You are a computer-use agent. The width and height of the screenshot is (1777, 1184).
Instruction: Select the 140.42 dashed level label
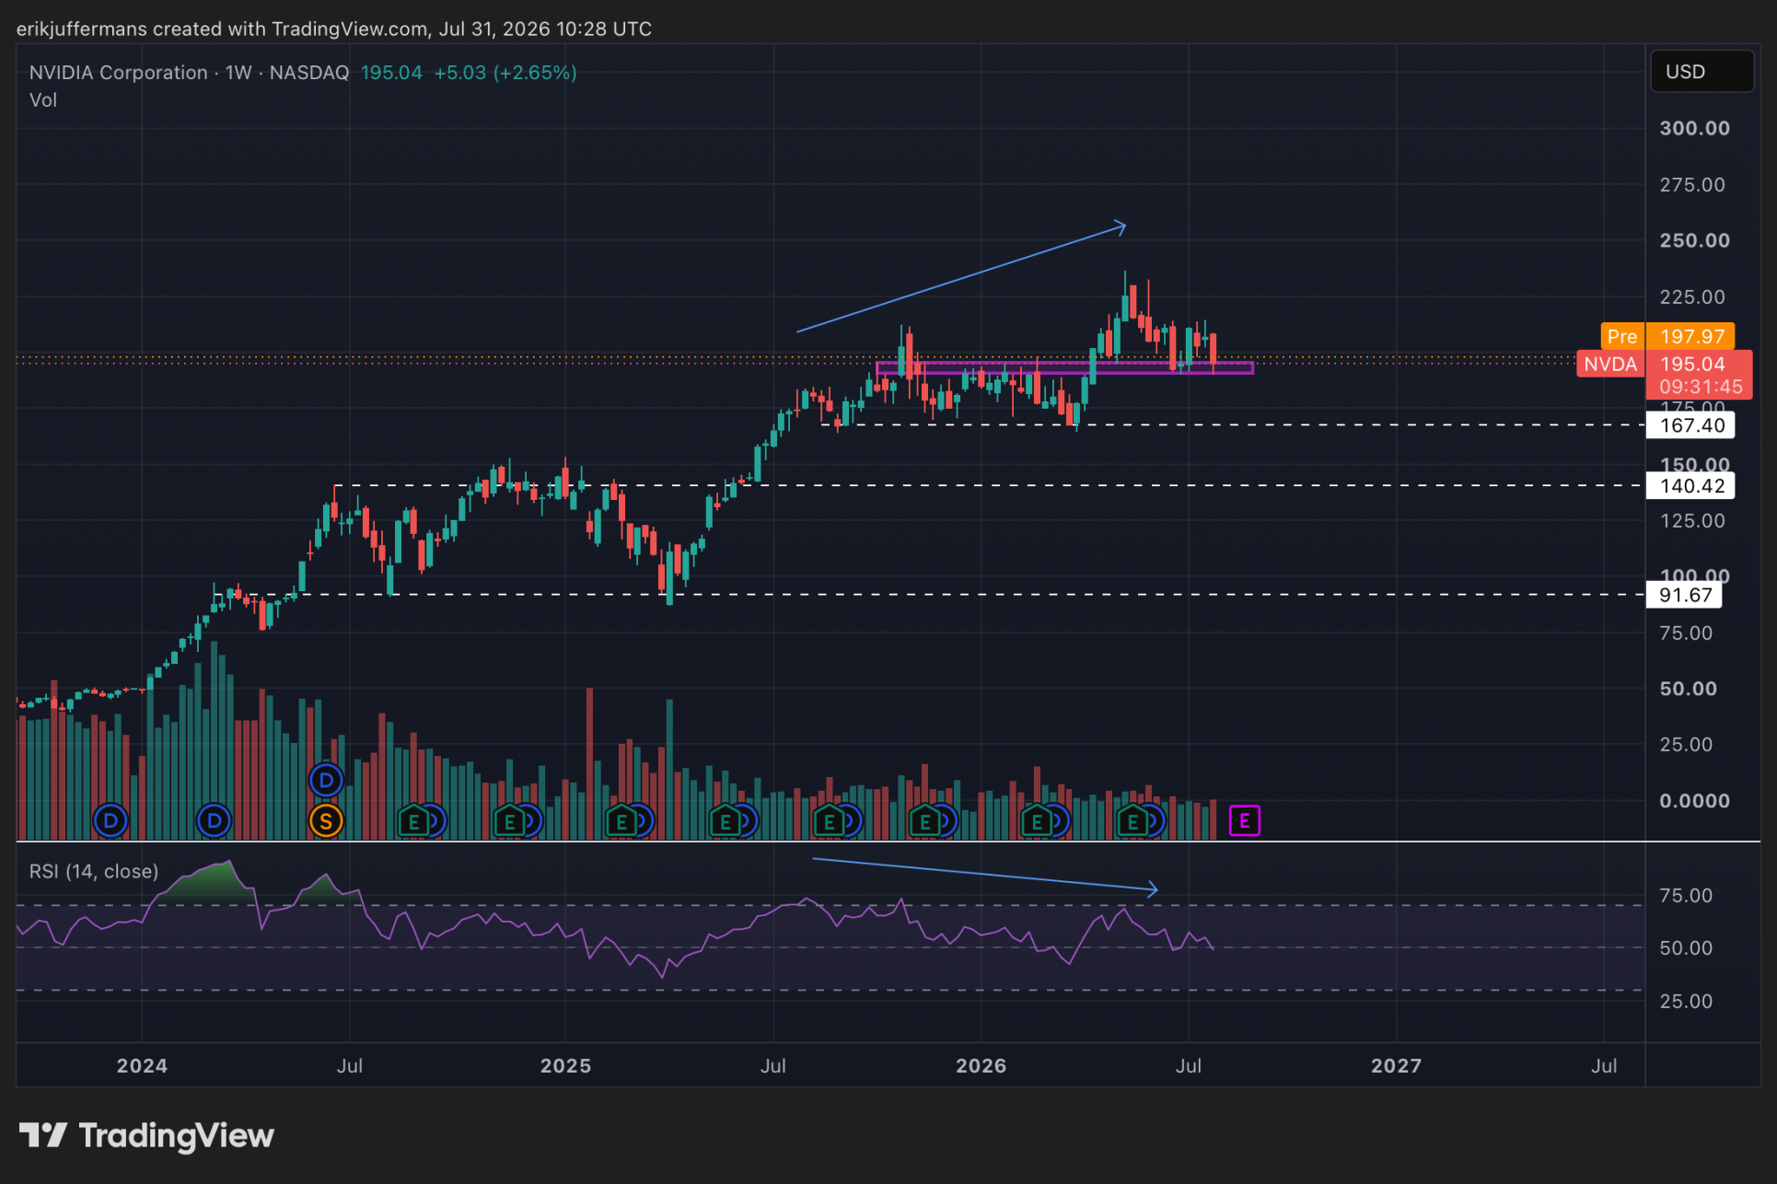(x=1691, y=485)
